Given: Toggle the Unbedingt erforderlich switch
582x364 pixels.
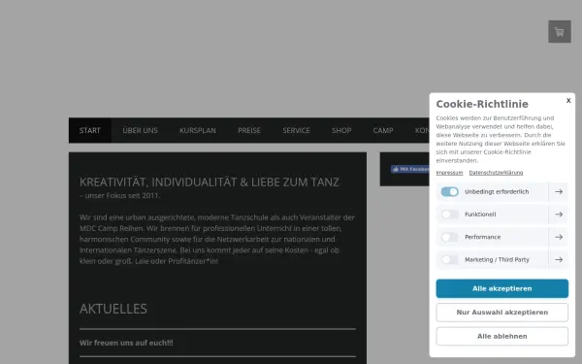Looking at the screenshot, I should coord(449,191).
